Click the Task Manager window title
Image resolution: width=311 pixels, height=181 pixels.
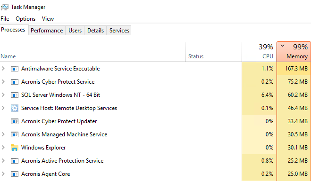pos(28,7)
